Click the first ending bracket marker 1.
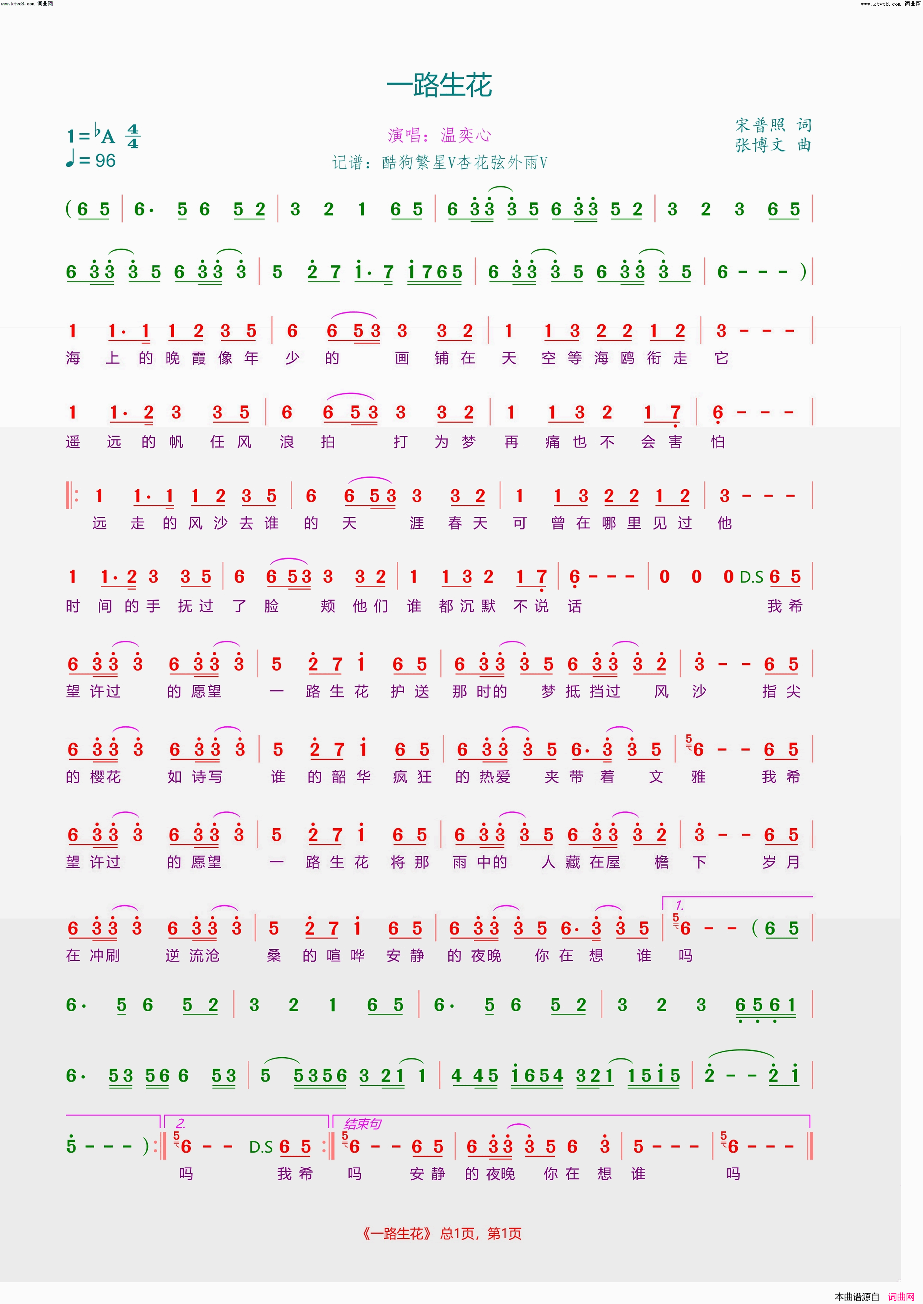923x1304 pixels. click(680, 906)
